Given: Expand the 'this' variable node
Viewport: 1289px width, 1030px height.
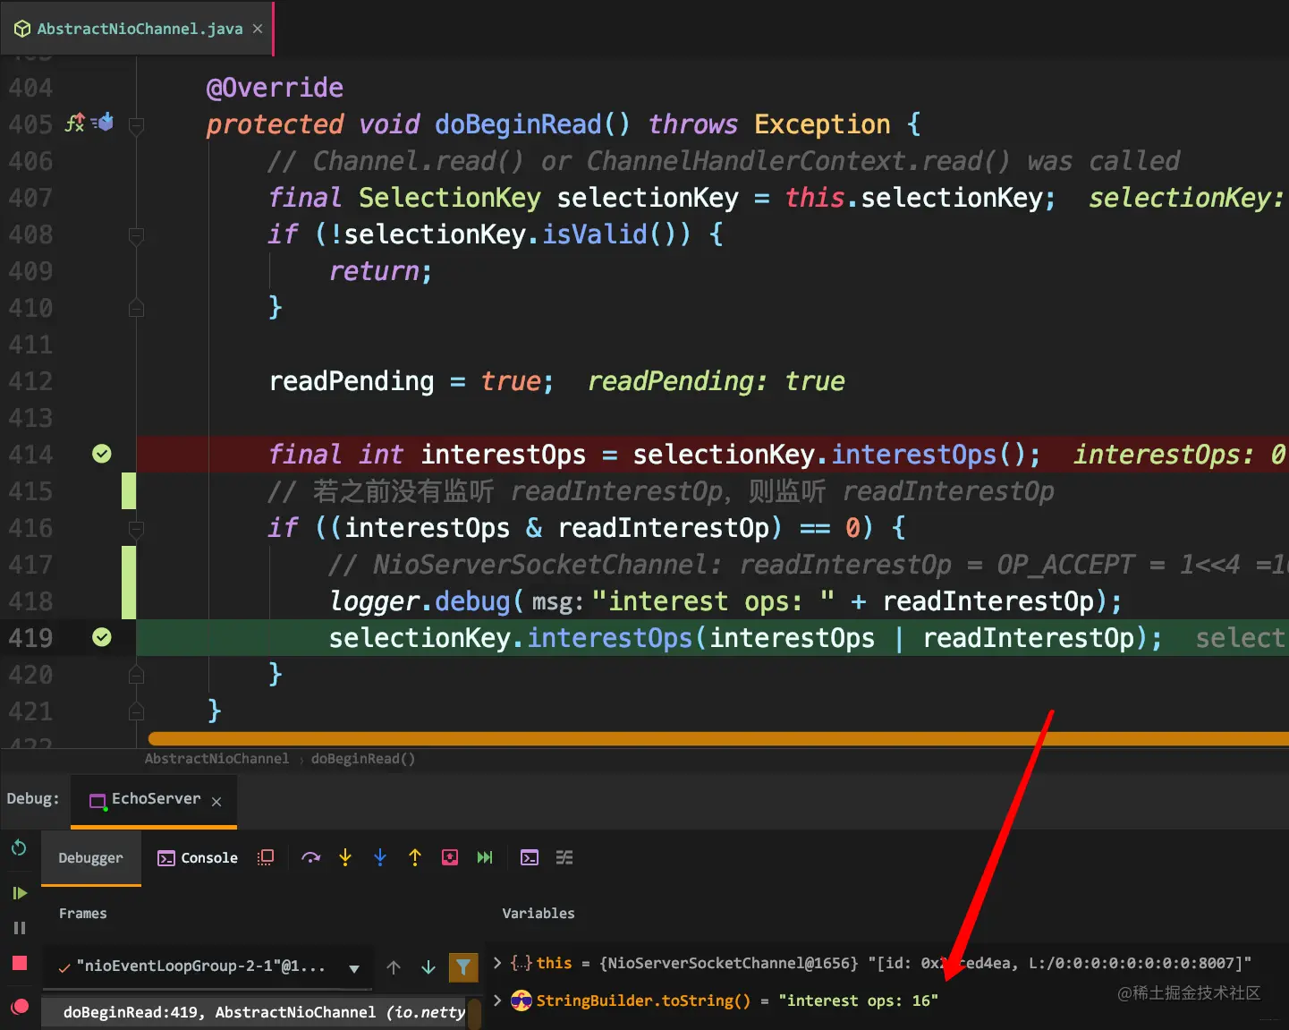Looking at the screenshot, I should point(497,963).
